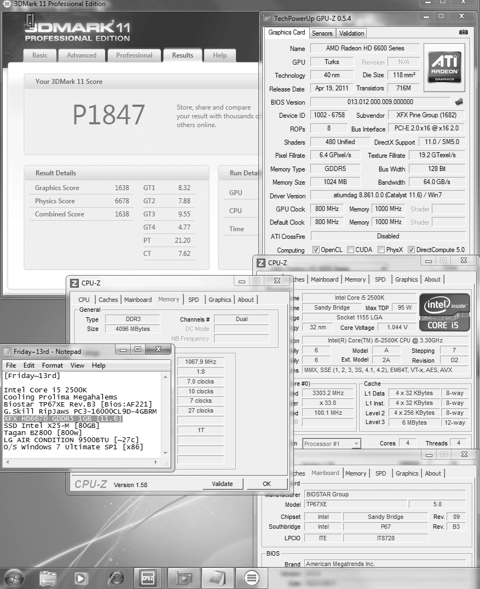Select the Notepad taskbar icon

click(x=218, y=579)
